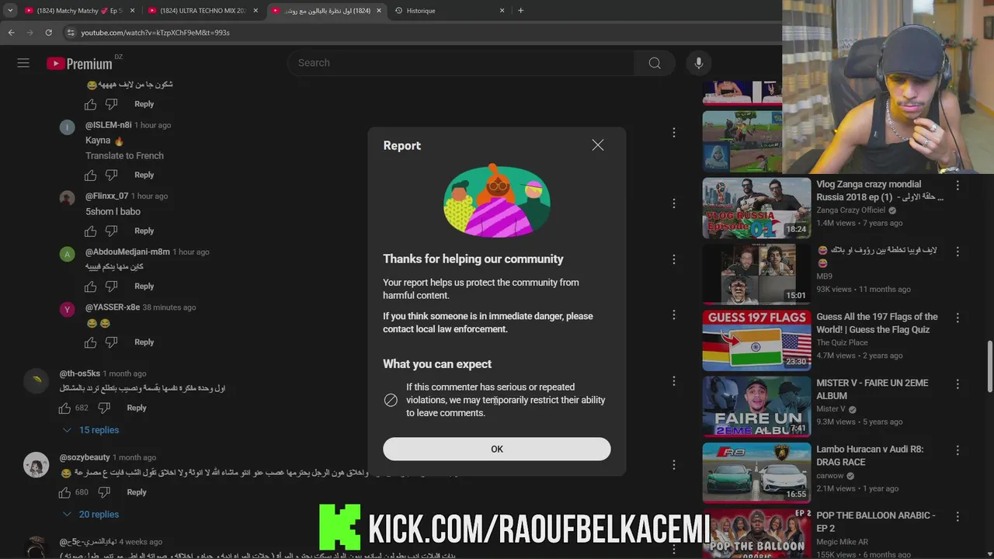
Task: Like the @YASSER-x8e comment
Action: pos(91,342)
